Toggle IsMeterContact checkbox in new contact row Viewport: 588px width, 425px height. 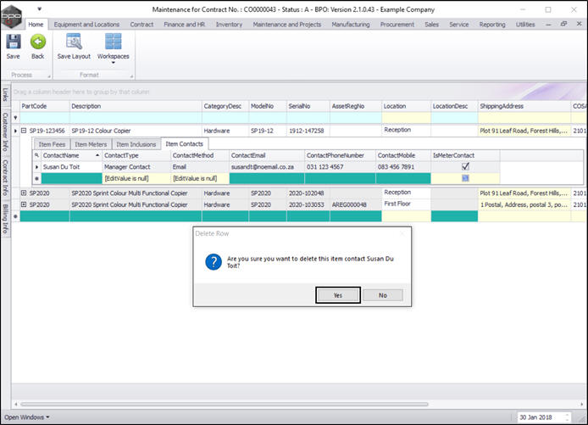pyautogui.click(x=465, y=178)
